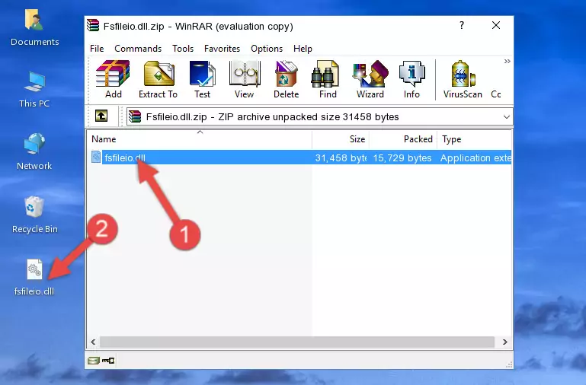
Task: Click the Application extension type cell
Action: coord(476,157)
